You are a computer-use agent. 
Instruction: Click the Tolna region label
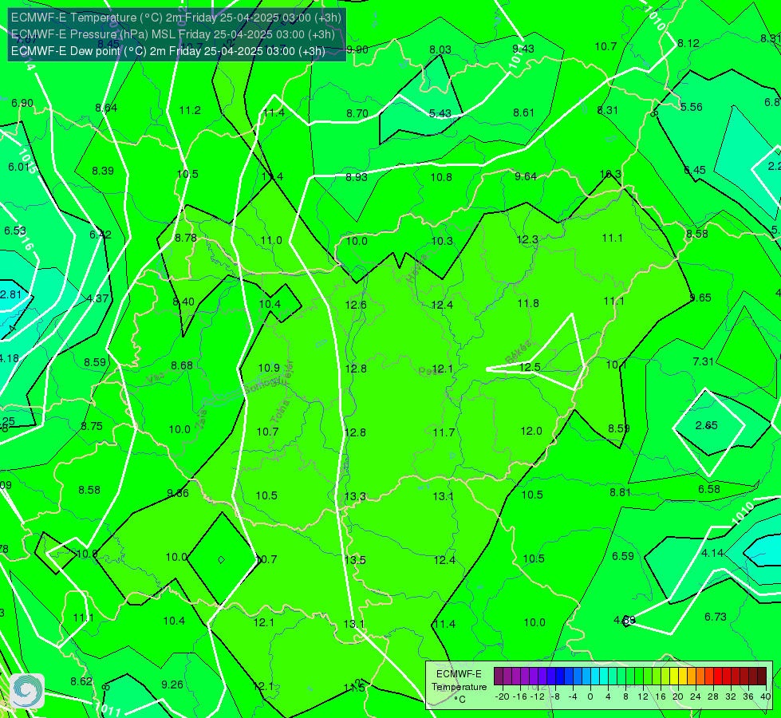281,412
